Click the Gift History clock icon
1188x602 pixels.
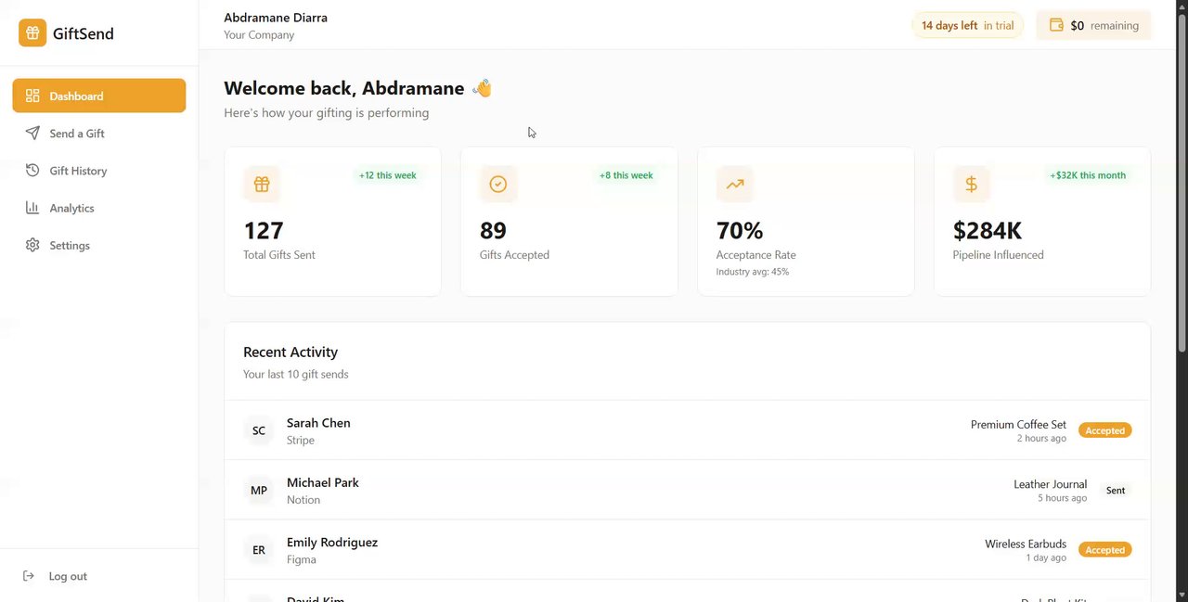pyautogui.click(x=32, y=170)
